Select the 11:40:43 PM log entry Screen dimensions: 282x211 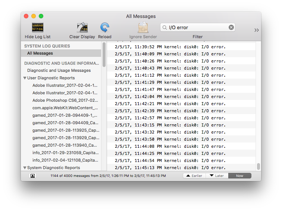(181, 68)
